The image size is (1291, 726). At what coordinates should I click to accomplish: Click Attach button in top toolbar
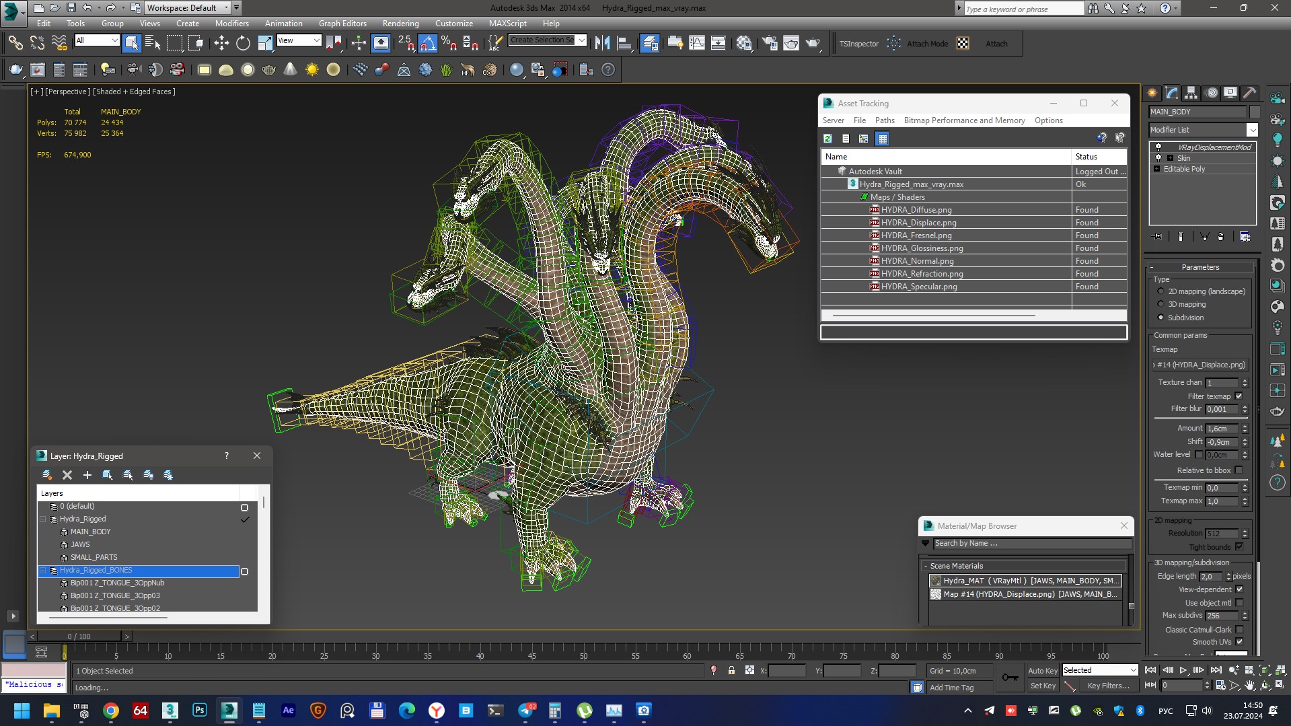[996, 44]
